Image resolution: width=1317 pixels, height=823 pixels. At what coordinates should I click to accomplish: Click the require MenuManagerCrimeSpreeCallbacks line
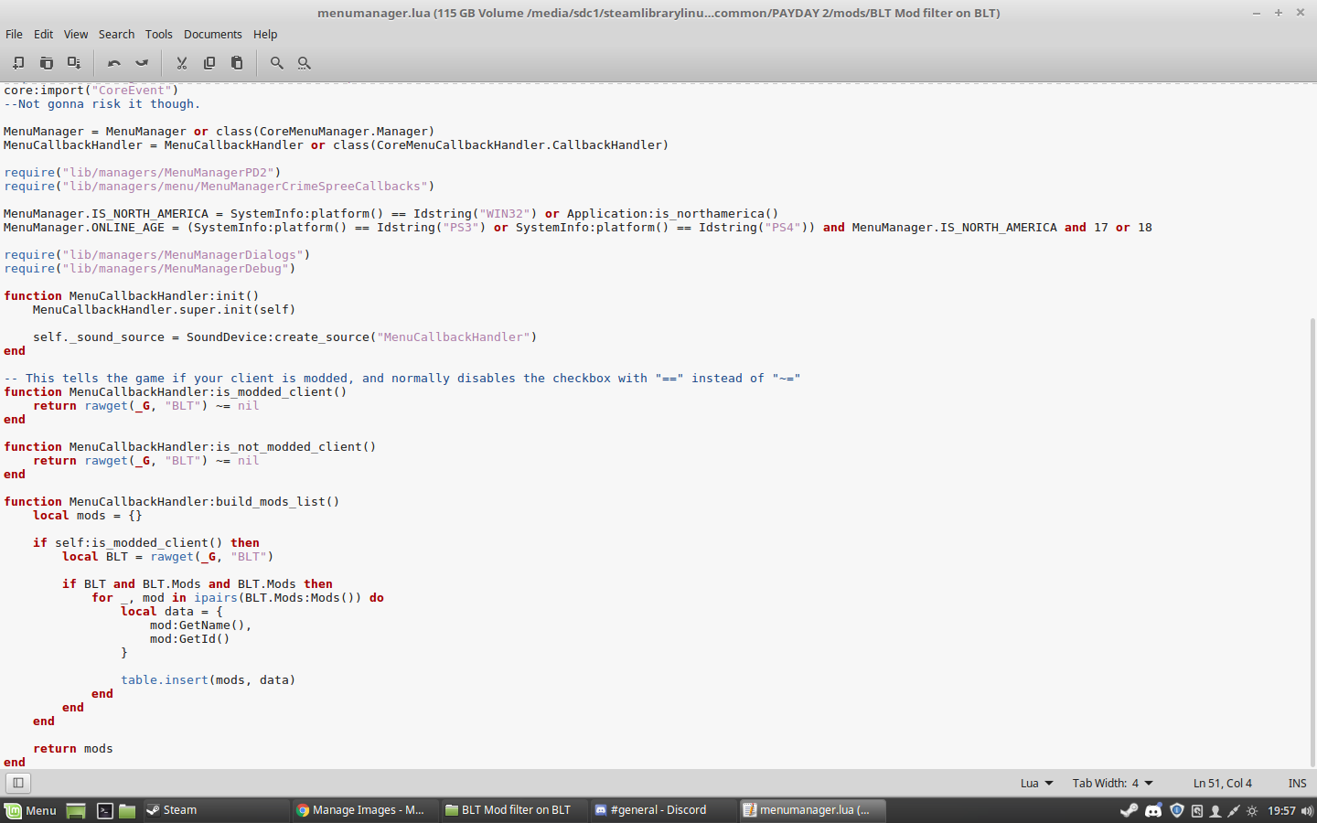coord(219,187)
